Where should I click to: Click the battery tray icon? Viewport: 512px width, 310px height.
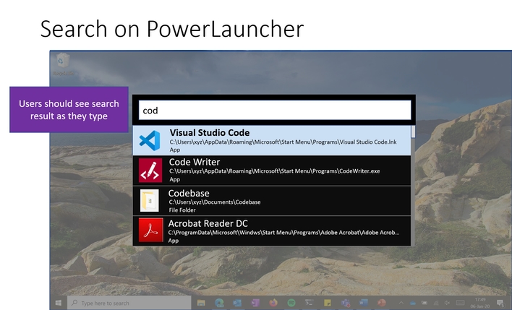pos(424,303)
